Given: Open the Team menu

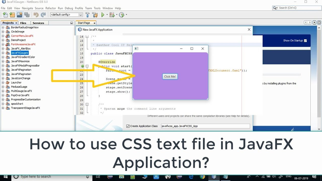Looking at the screenshot, I should pos(89,8).
